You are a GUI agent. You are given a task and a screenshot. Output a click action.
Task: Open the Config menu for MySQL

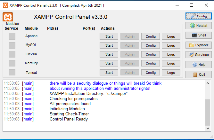coord(151,45)
